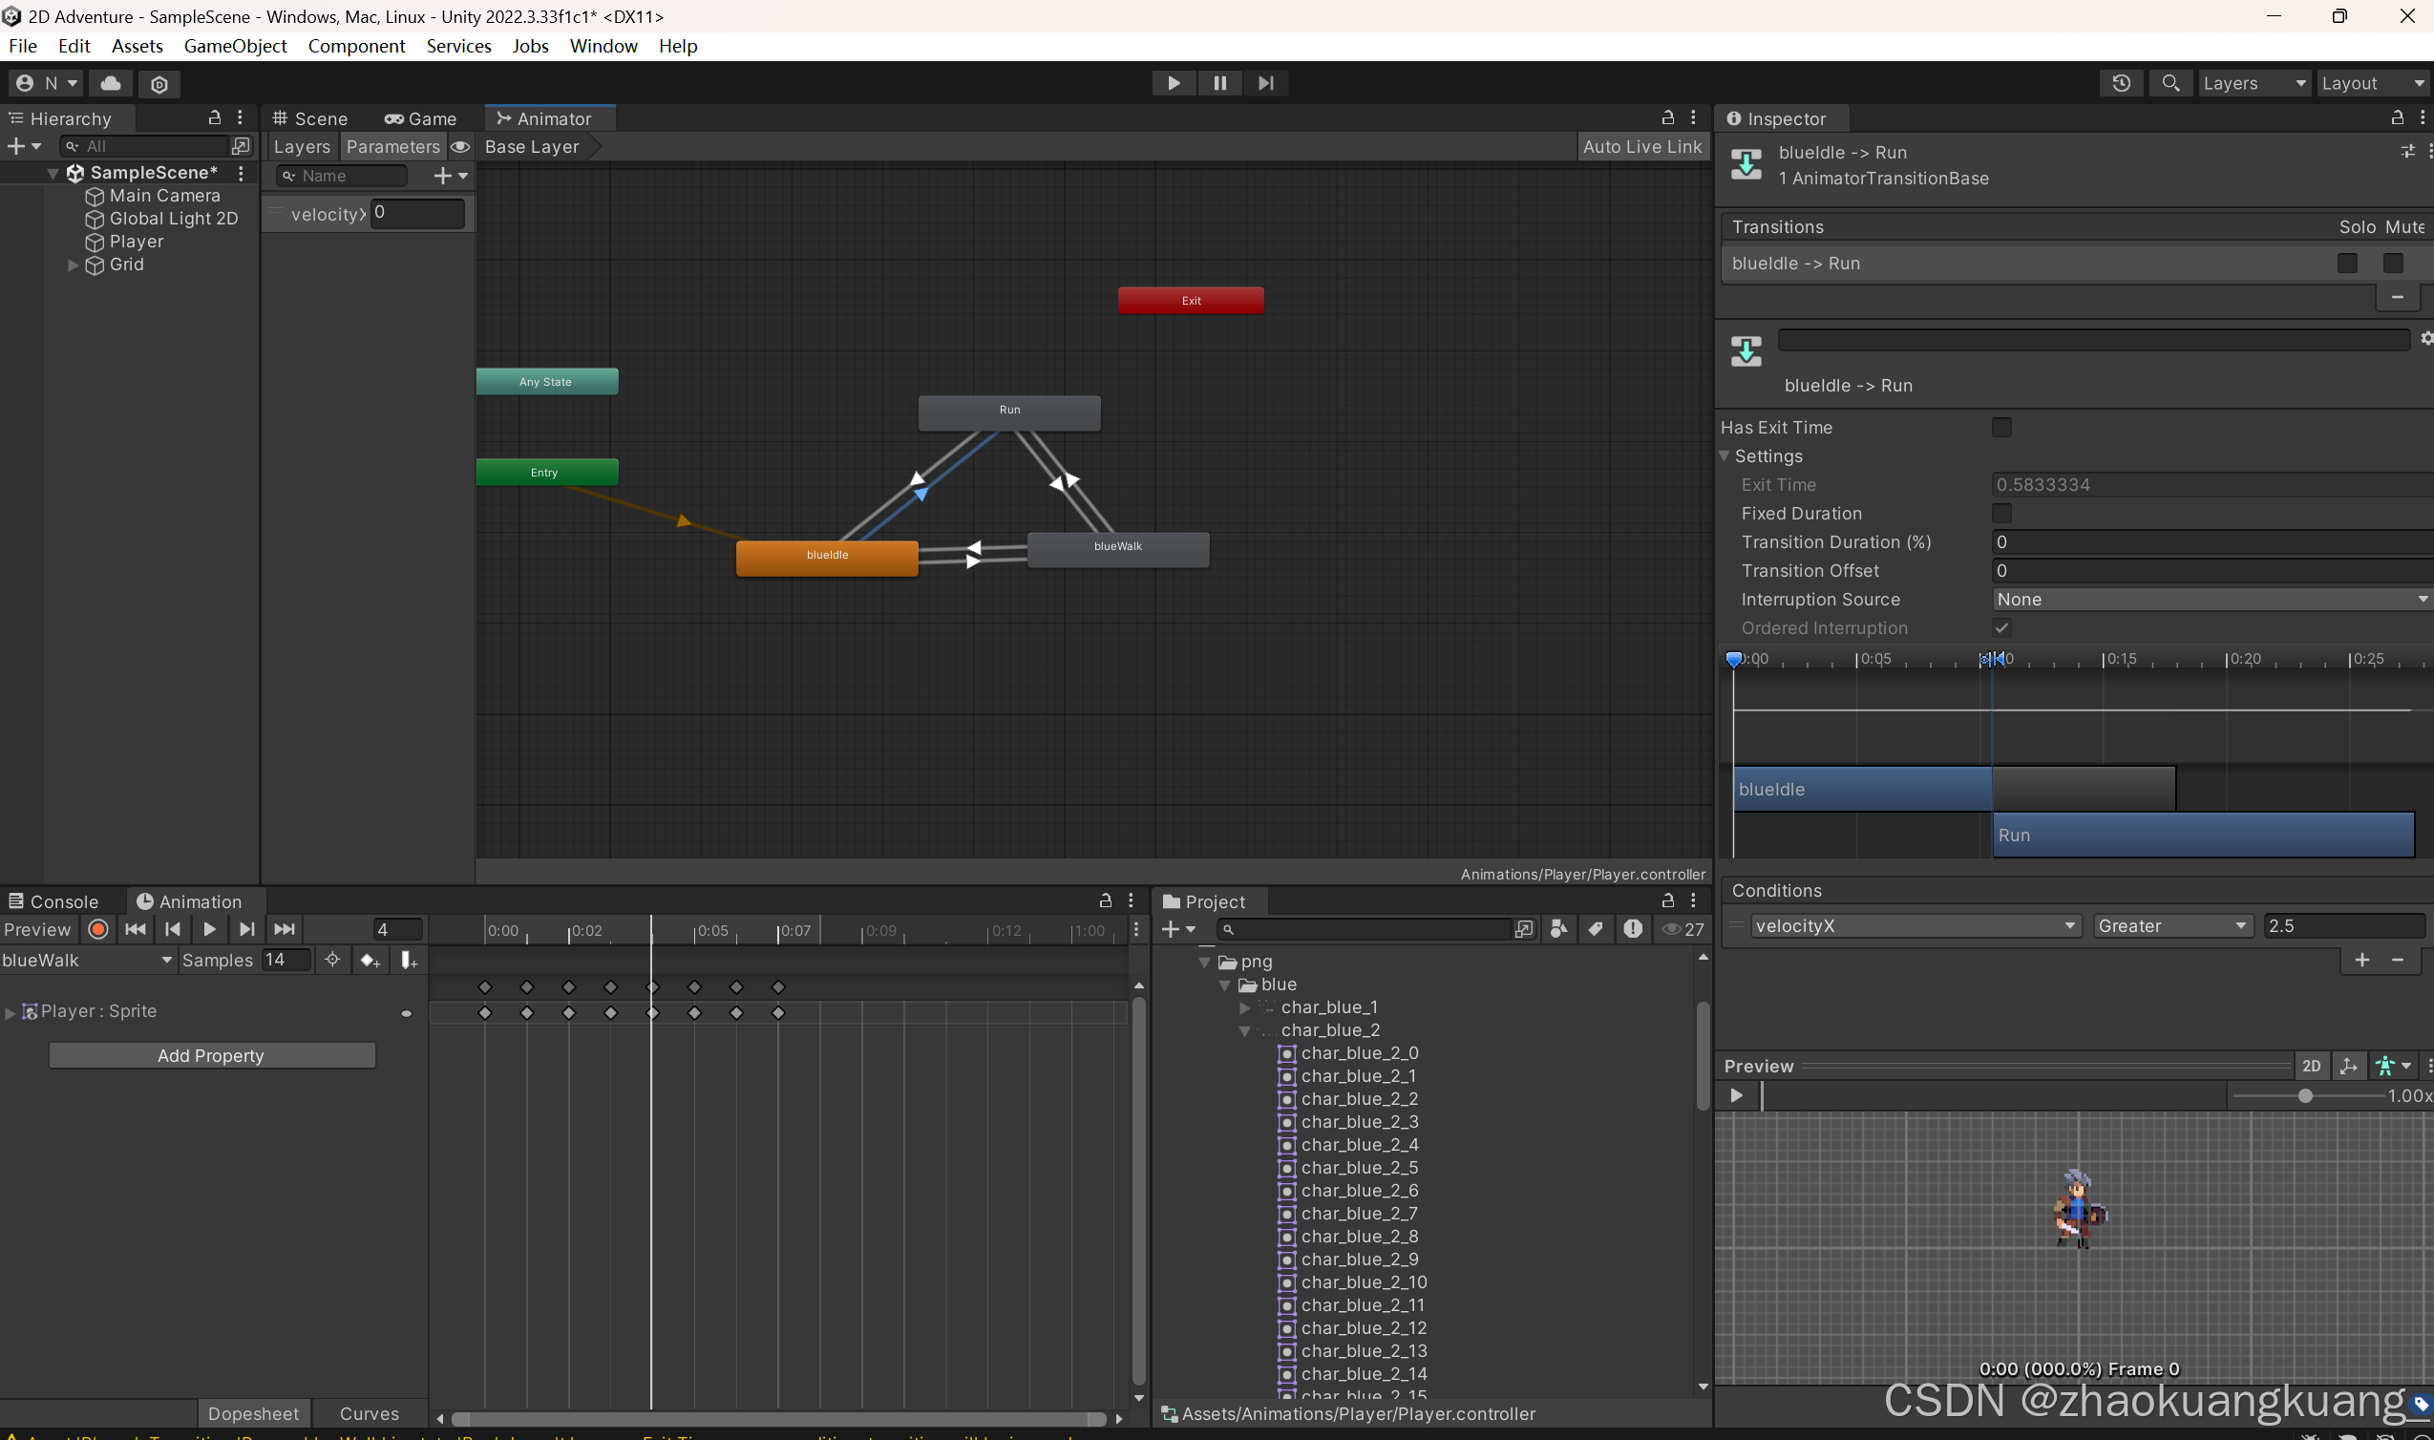The image size is (2434, 1440).
Task: Switch to the Scene tab
Action: [x=310, y=118]
